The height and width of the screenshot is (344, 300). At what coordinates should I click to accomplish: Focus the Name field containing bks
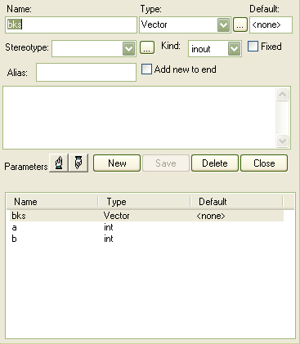[71, 25]
